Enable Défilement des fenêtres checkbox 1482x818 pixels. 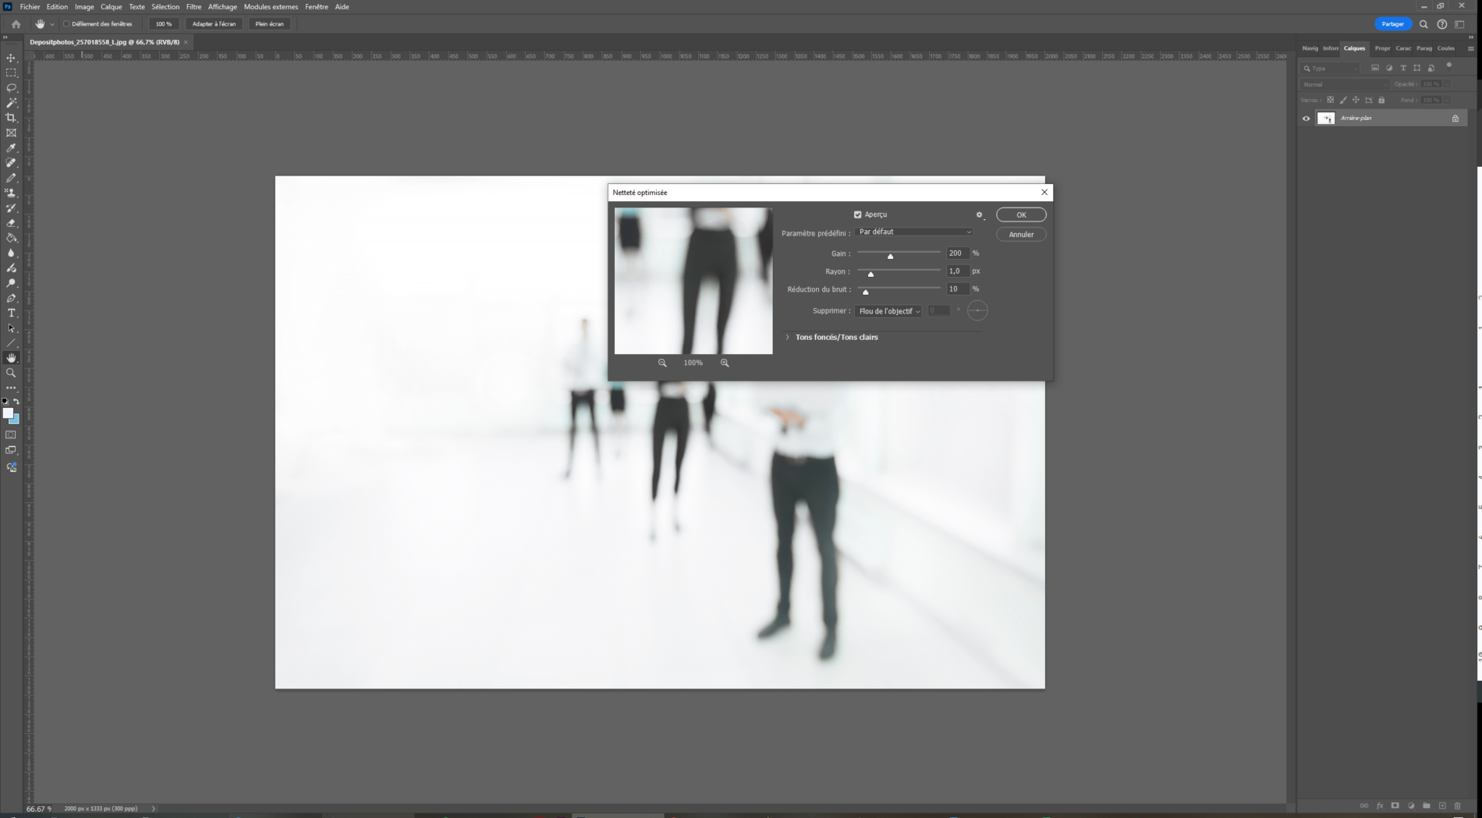[67, 24]
